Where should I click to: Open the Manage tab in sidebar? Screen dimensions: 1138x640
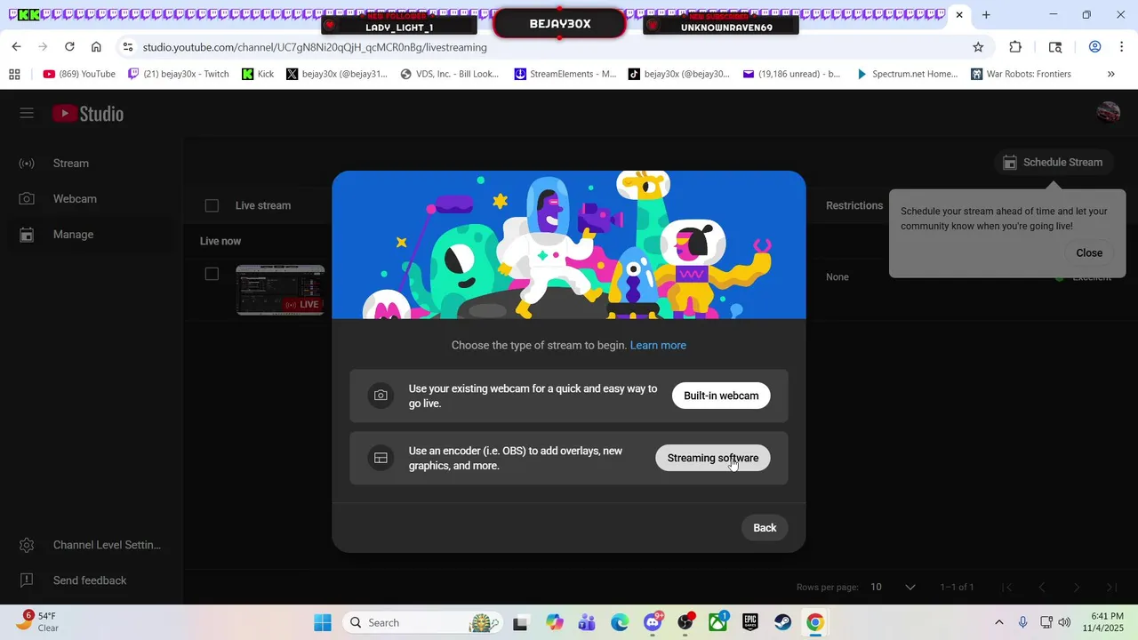click(73, 235)
